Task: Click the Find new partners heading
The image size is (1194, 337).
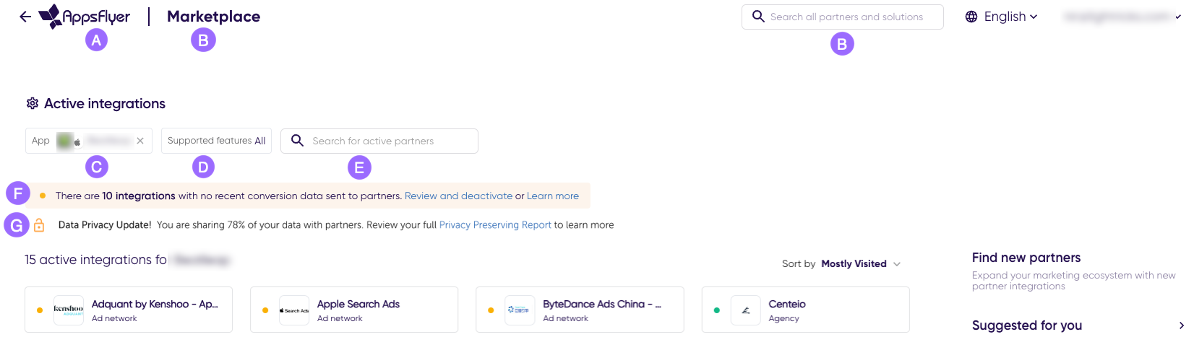Action: 1026,258
